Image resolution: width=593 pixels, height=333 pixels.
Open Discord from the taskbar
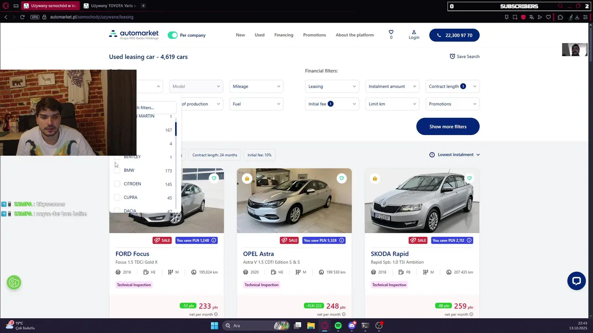pos(352,326)
